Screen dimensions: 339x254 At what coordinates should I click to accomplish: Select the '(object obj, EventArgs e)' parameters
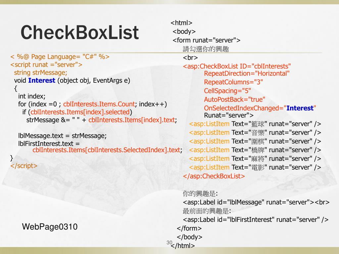94,81
